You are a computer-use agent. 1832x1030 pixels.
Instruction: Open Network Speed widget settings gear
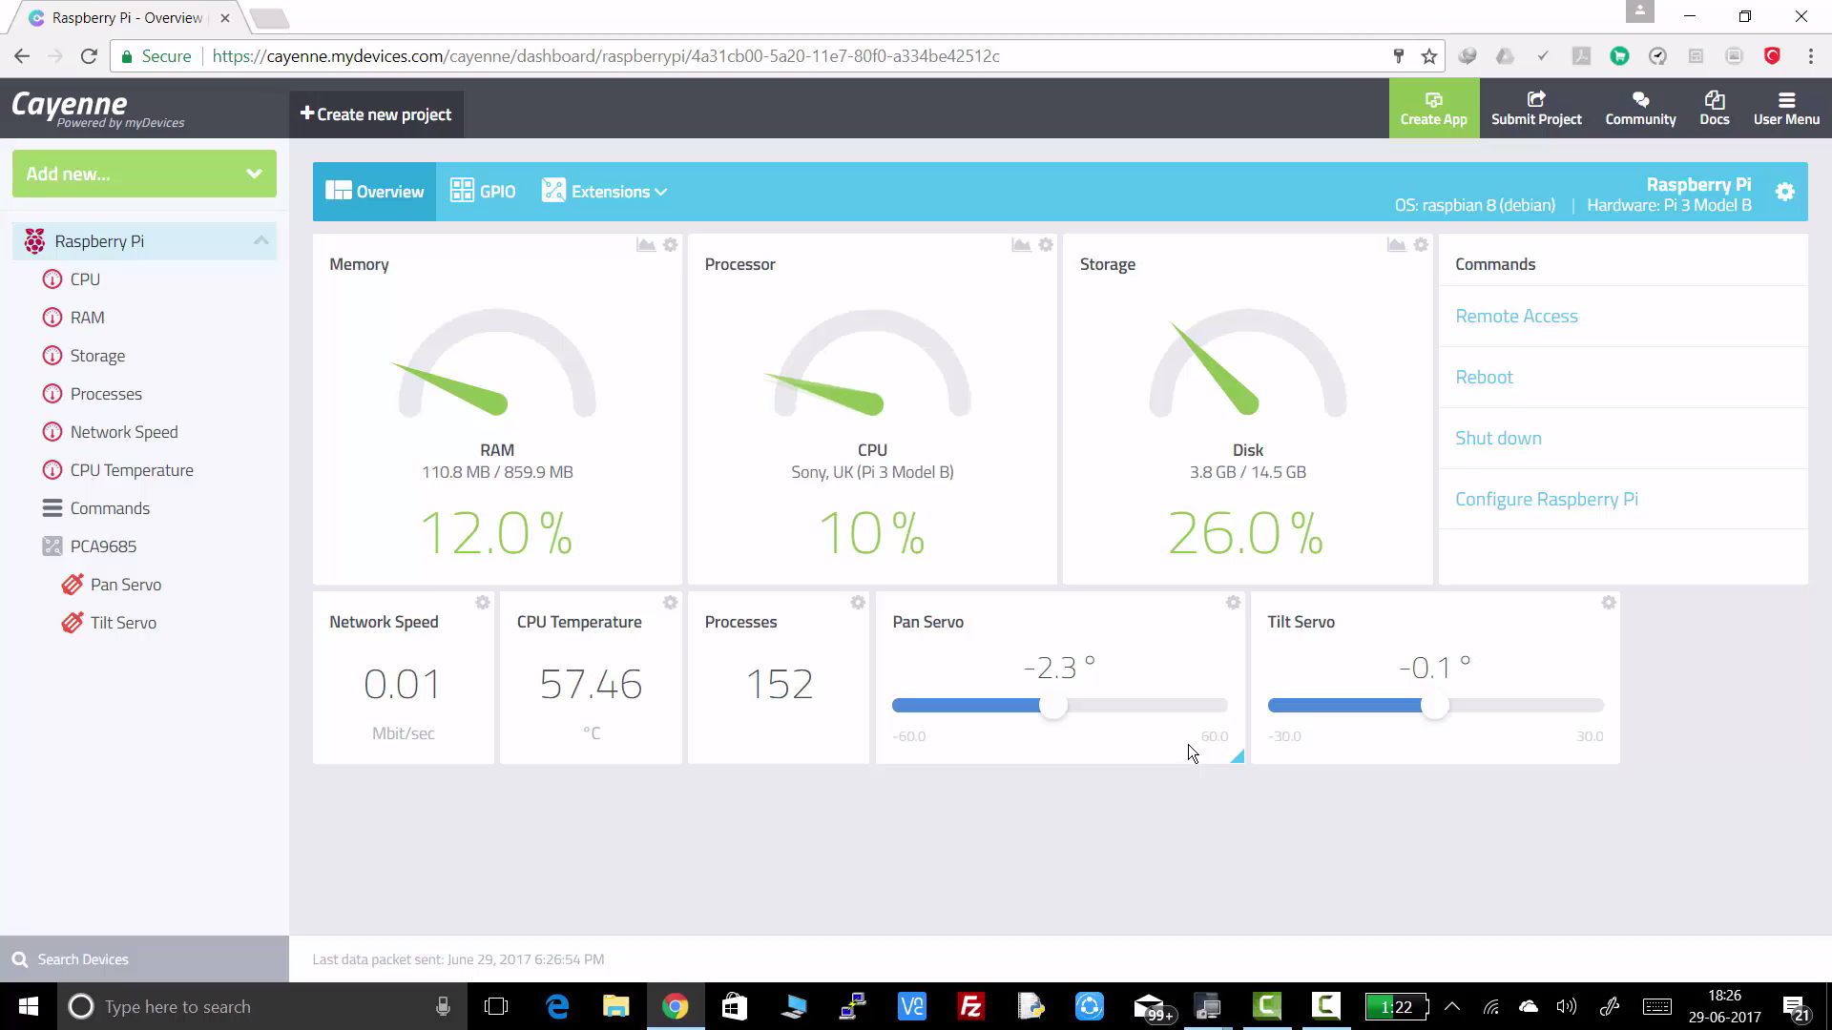(x=482, y=603)
